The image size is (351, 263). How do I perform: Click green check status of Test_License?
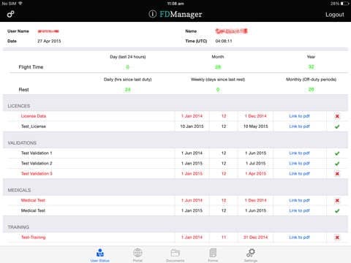click(337, 126)
